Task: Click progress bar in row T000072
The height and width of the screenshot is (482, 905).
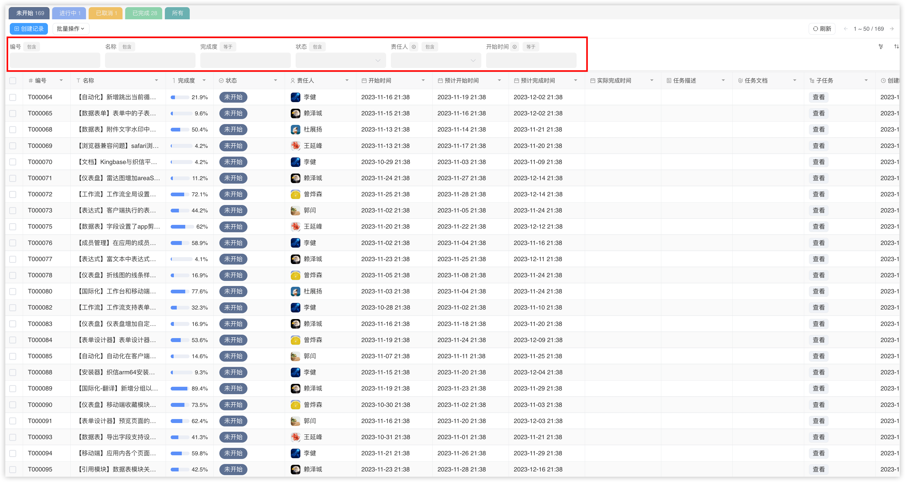Action: pyautogui.click(x=180, y=194)
